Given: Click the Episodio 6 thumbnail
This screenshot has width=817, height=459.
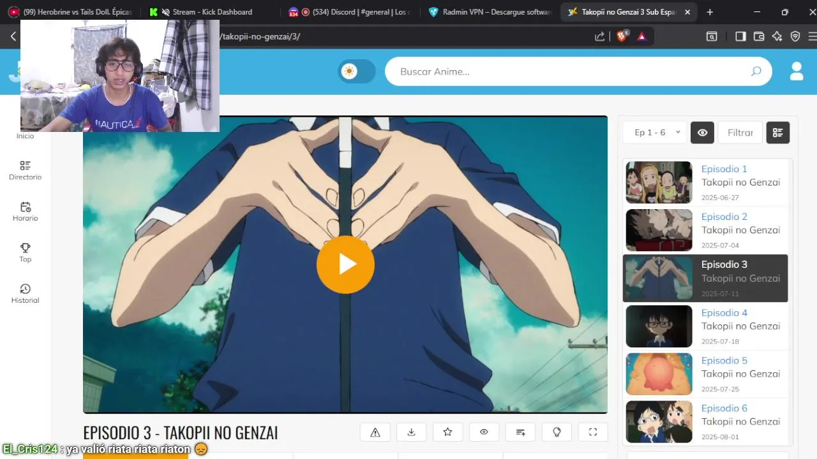Looking at the screenshot, I should tap(659, 421).
